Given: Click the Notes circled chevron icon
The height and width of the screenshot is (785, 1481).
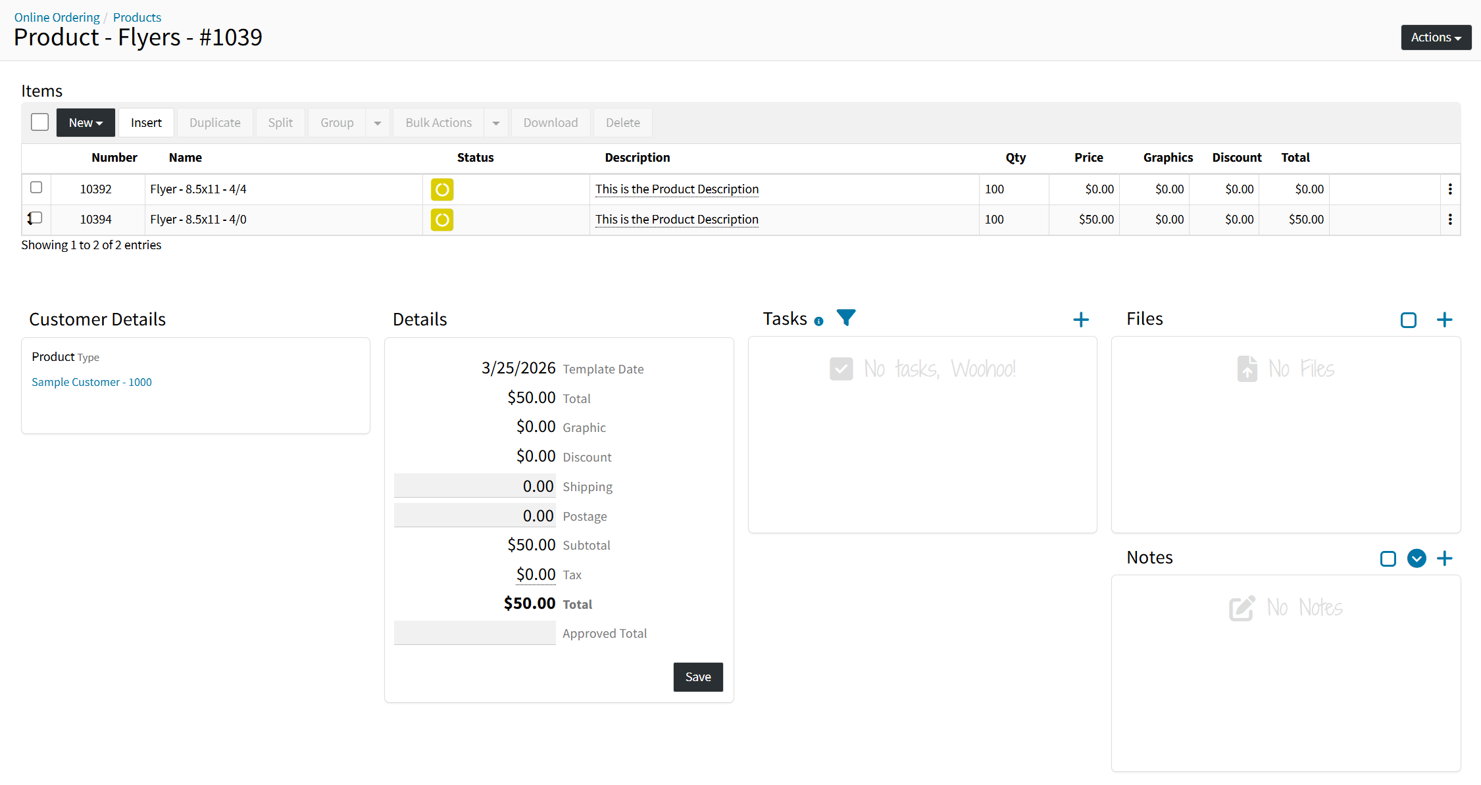Looking at the screenshot, I should [1416, 559].
